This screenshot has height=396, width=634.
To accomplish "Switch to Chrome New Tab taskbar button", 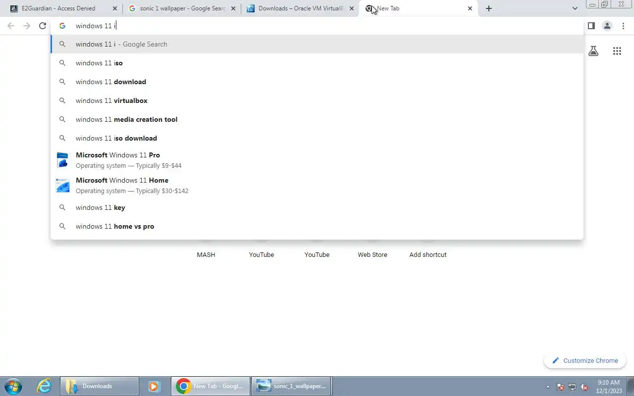I will point(210,386).
